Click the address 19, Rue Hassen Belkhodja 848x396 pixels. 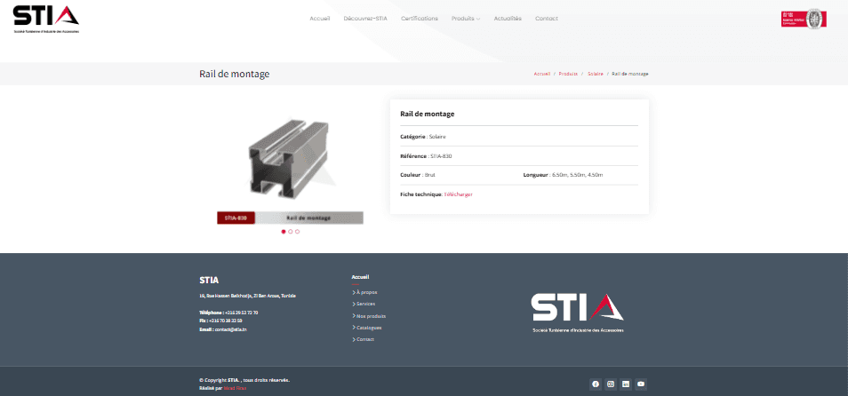(248, 296)
